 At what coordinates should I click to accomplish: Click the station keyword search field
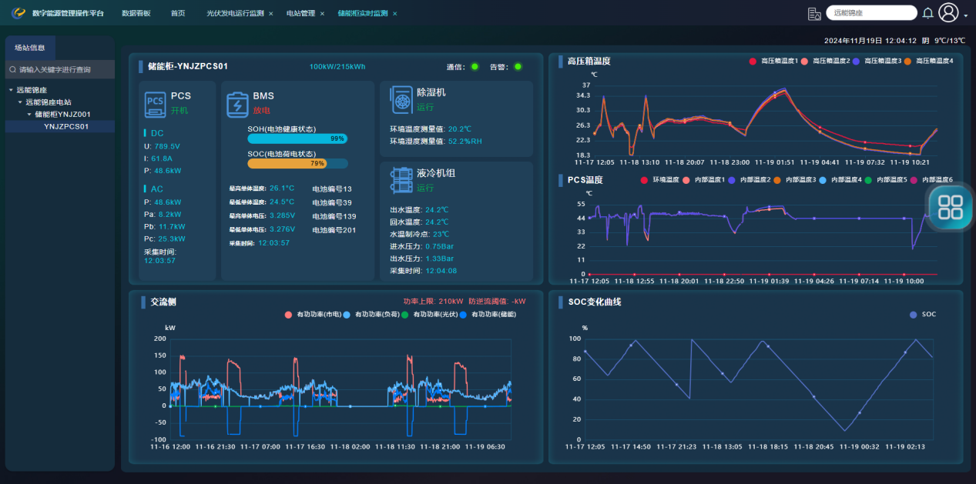(x=62, y=69)
